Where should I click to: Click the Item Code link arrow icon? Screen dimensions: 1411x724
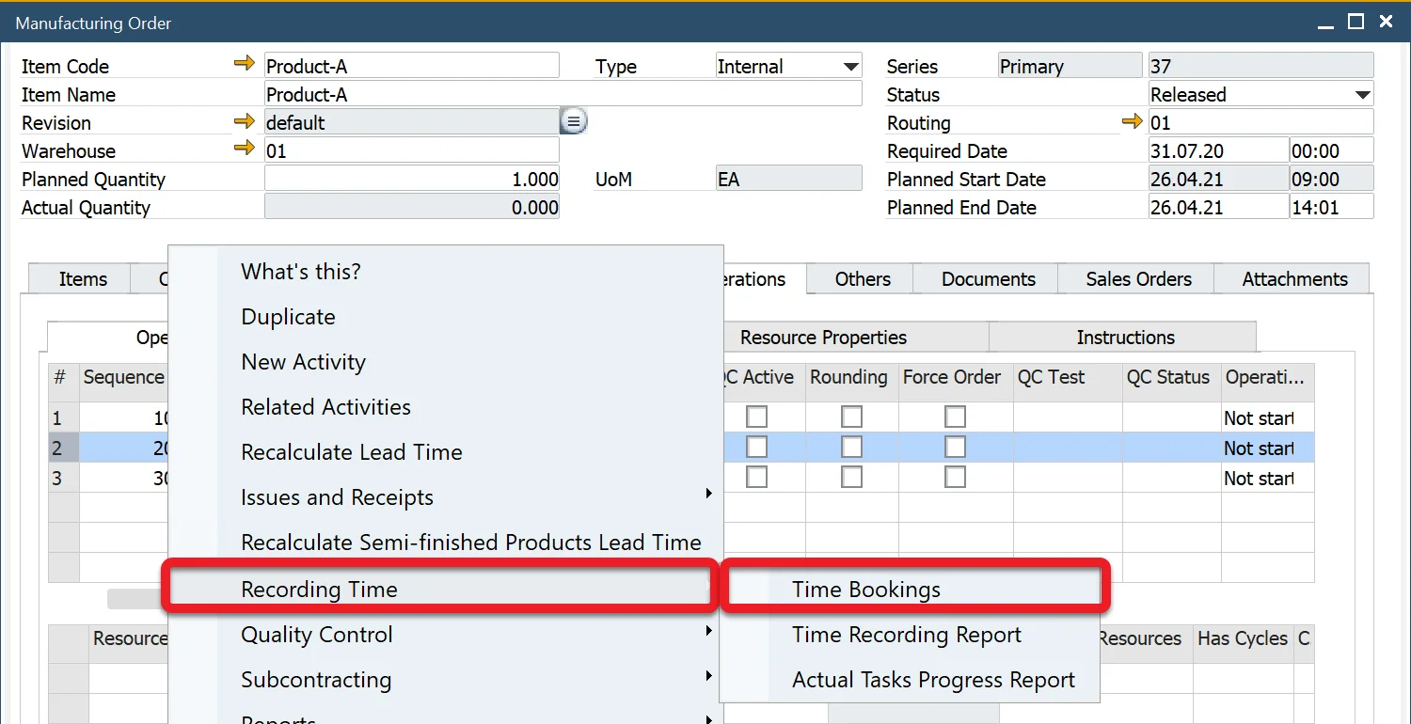tap(245, 64)
